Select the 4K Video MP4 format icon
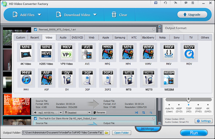This screenshot has height=139, width=215. pyautogui.click(x=26, y=52)
